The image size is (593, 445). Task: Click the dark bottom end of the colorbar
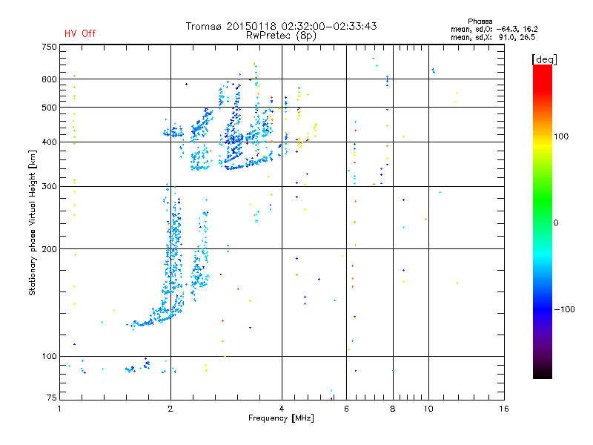coord(543,373)
